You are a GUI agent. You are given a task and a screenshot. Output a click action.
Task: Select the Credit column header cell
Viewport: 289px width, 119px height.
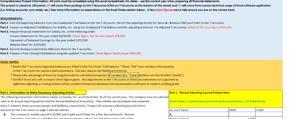point(269,110)
